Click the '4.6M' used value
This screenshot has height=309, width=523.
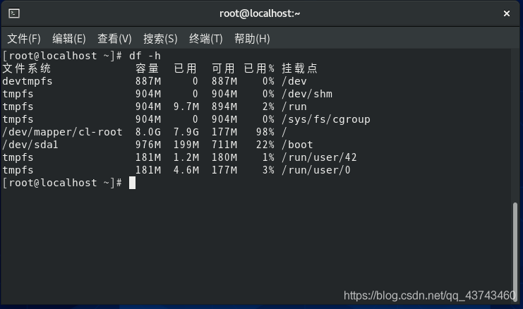click(186, 170)
